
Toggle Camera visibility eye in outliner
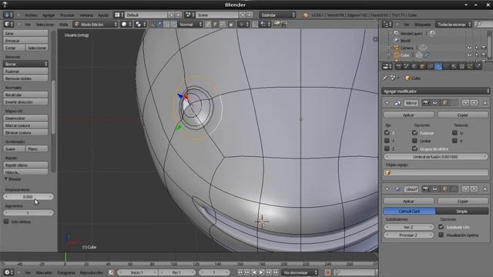click(x=469, y=48)
